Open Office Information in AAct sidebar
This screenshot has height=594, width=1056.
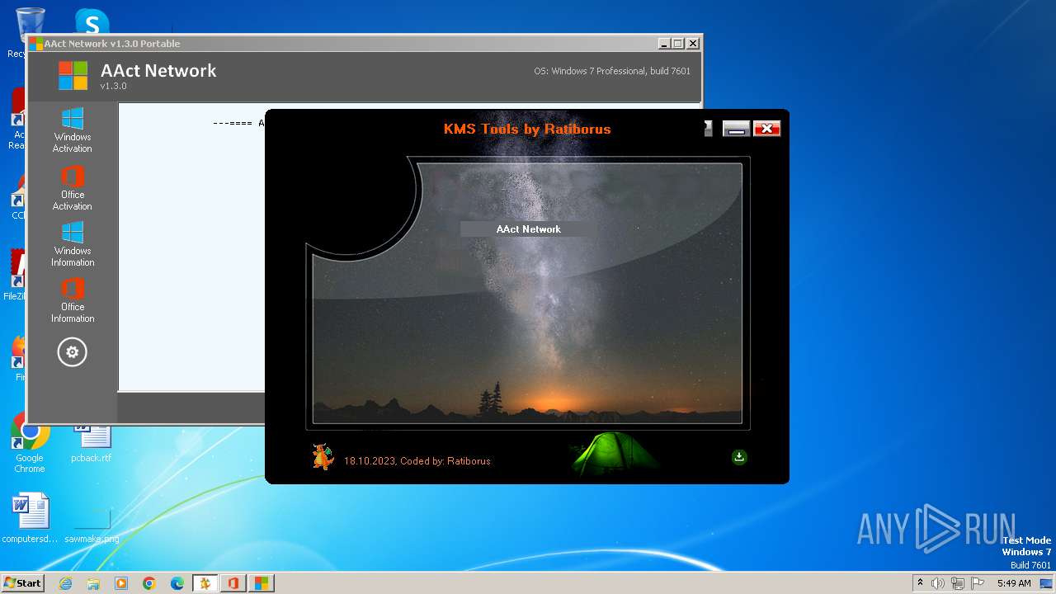73,300
